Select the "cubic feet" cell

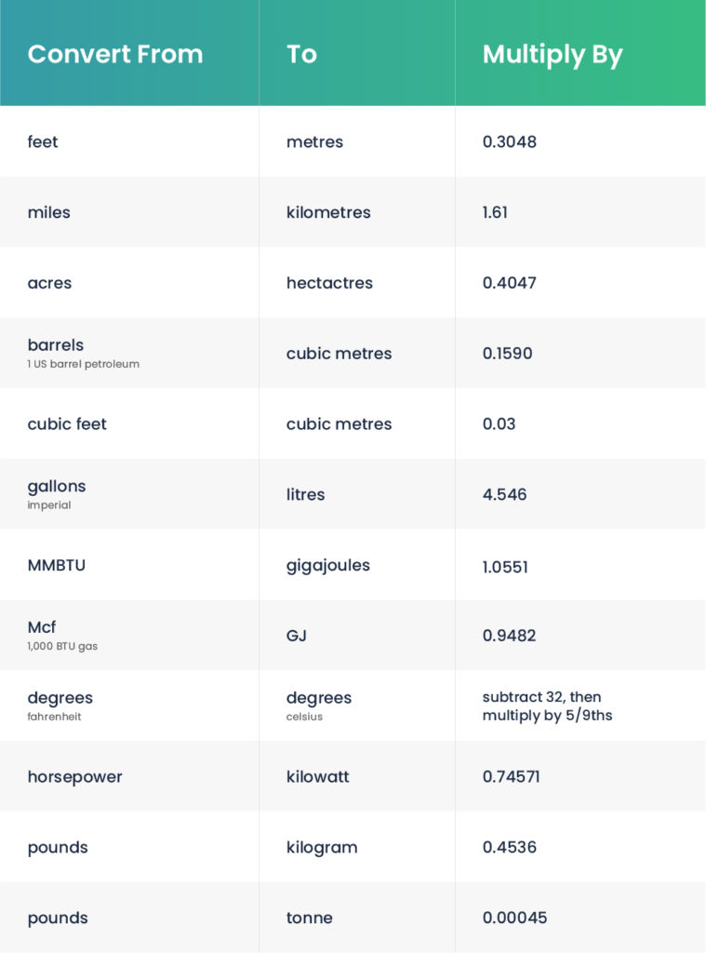[x=67, y=423]
